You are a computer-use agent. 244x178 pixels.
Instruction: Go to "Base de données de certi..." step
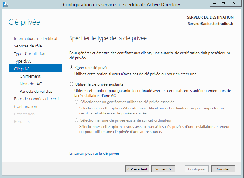(x=37, y=99)
